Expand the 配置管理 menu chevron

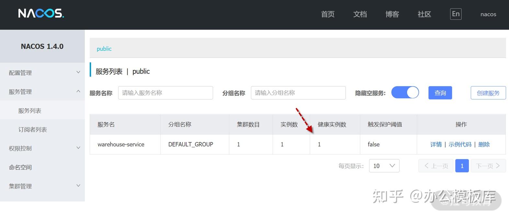pos(78,72)
